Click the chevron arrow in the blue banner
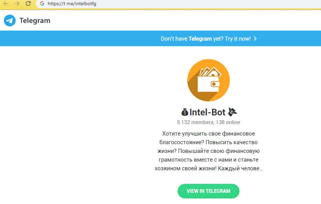The width and height of the screenshot is (321, 204). tap(255, 39)
